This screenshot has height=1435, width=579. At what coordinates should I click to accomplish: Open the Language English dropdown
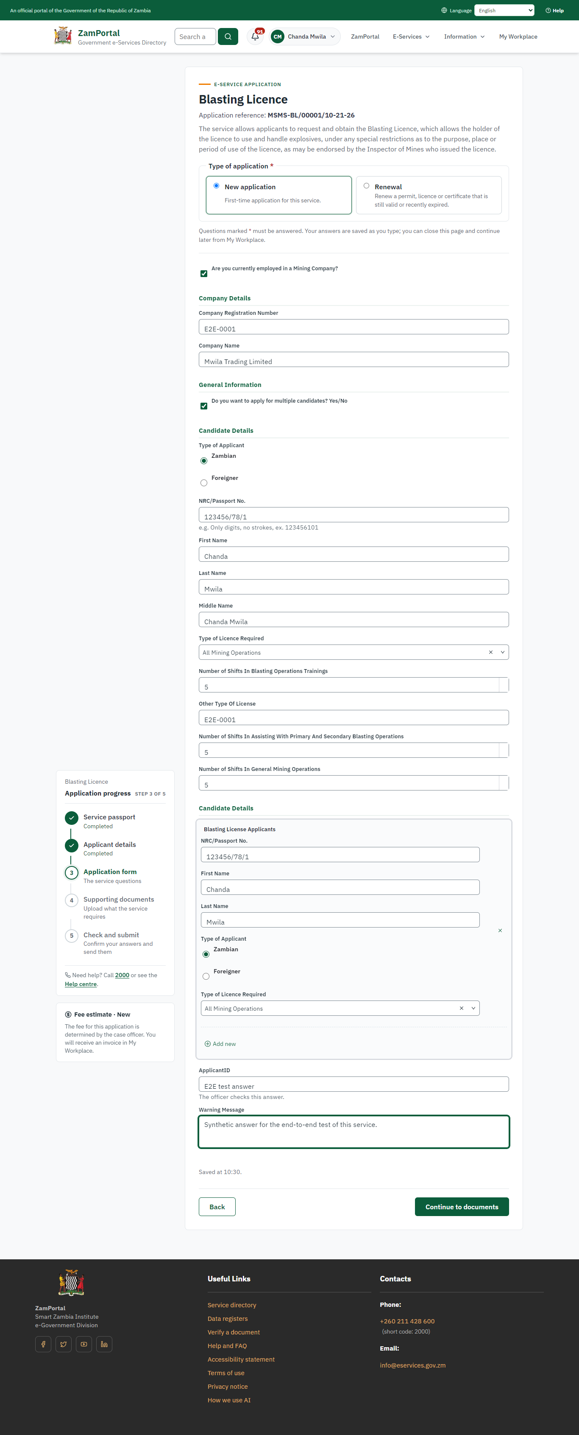click(504, 11)
